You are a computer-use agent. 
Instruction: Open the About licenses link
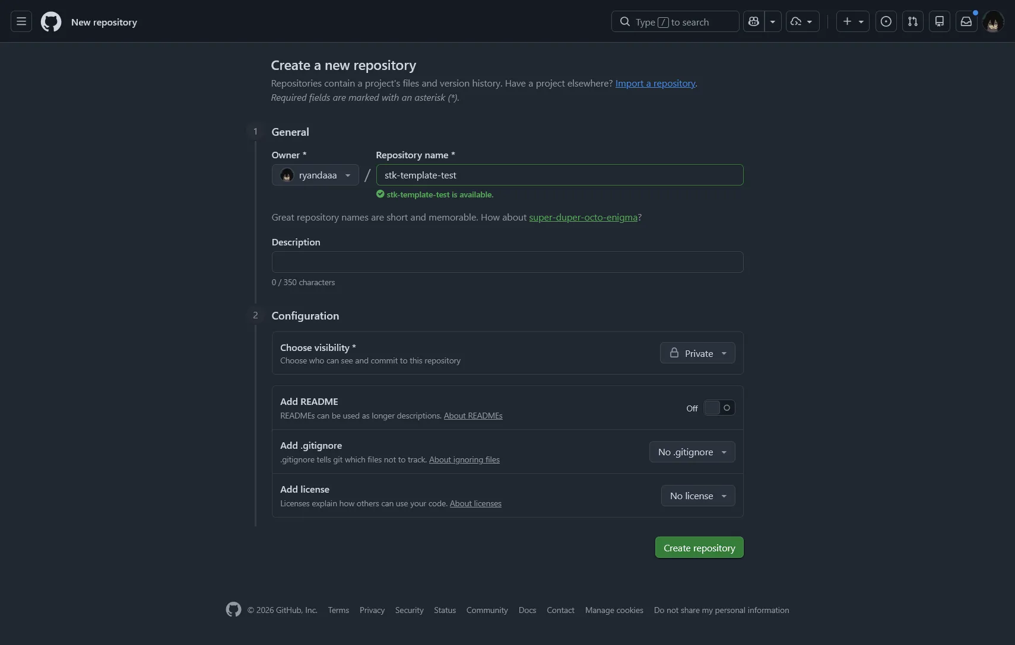pyautogui.click(x=475, y=504)
